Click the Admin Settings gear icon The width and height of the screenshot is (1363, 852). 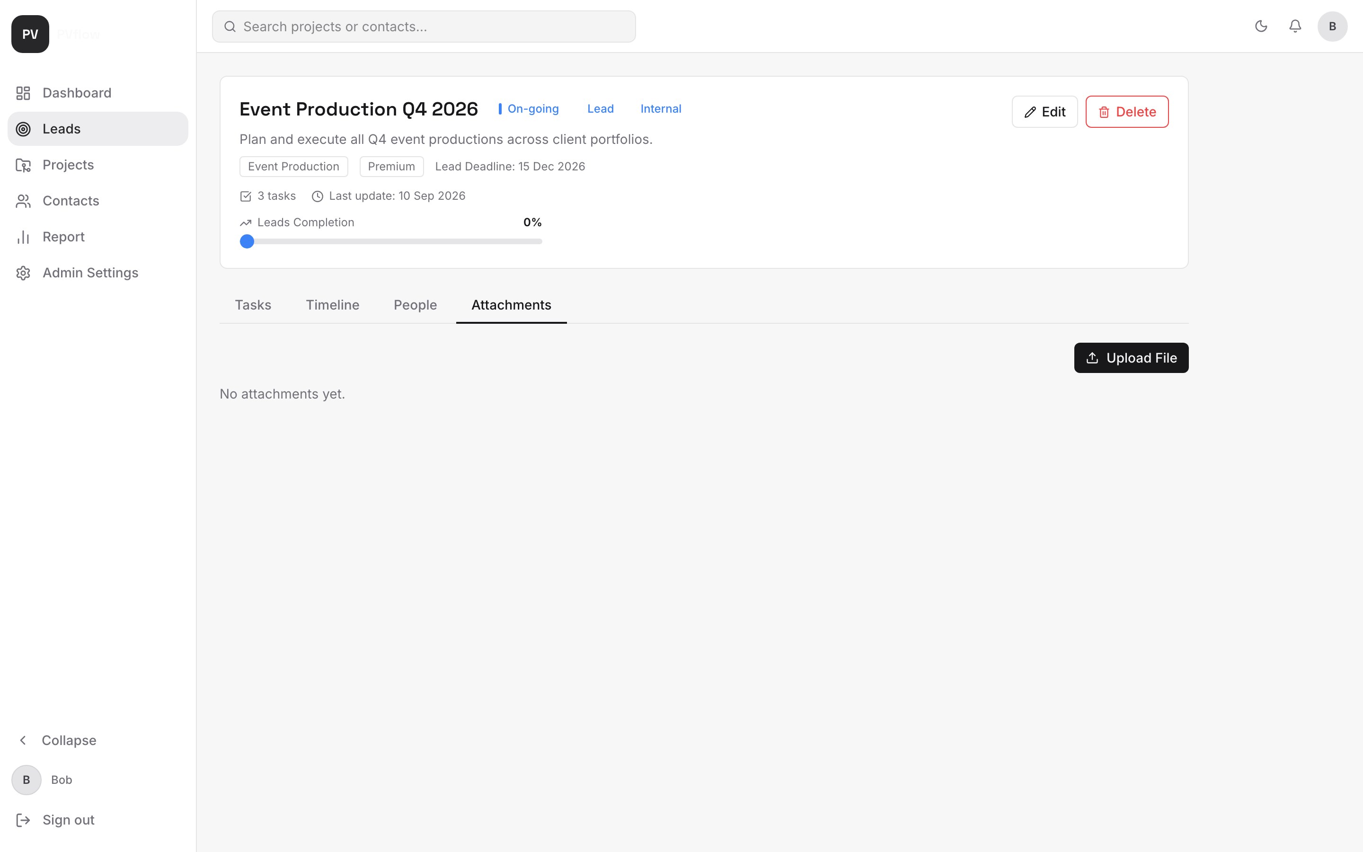pyautogui.click(x=23, y=273)
